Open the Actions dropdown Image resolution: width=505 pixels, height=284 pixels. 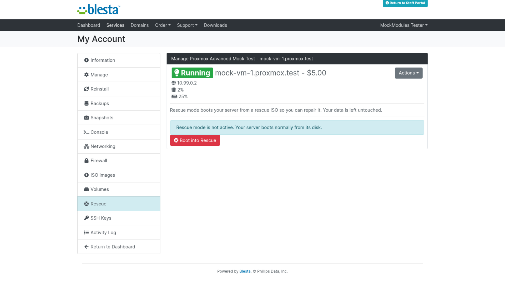(408, 73)
